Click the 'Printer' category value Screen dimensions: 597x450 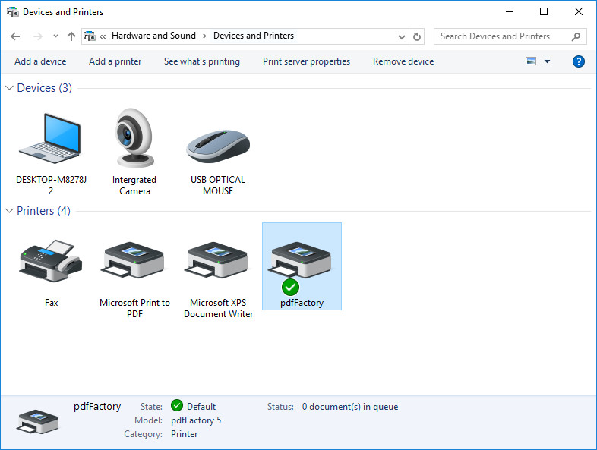[185, 434]
